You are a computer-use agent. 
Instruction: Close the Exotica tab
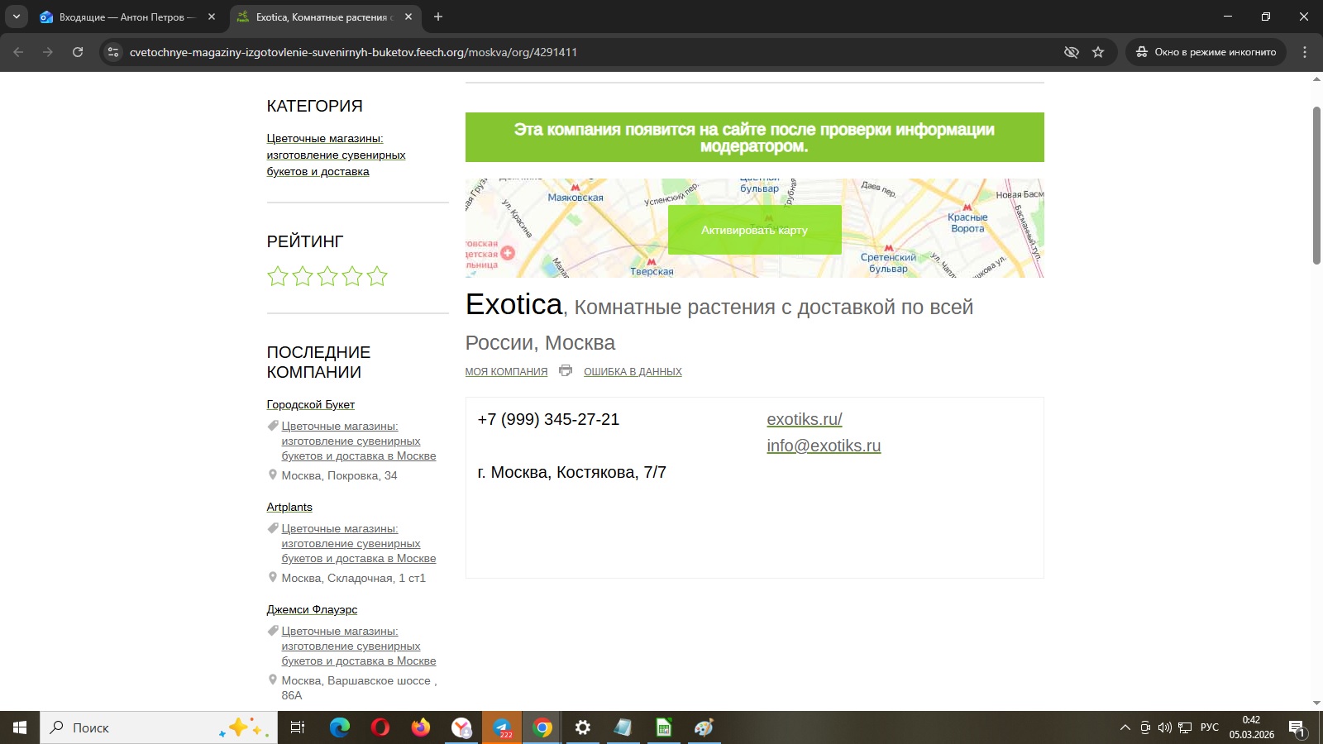click(x=408, y=17)
